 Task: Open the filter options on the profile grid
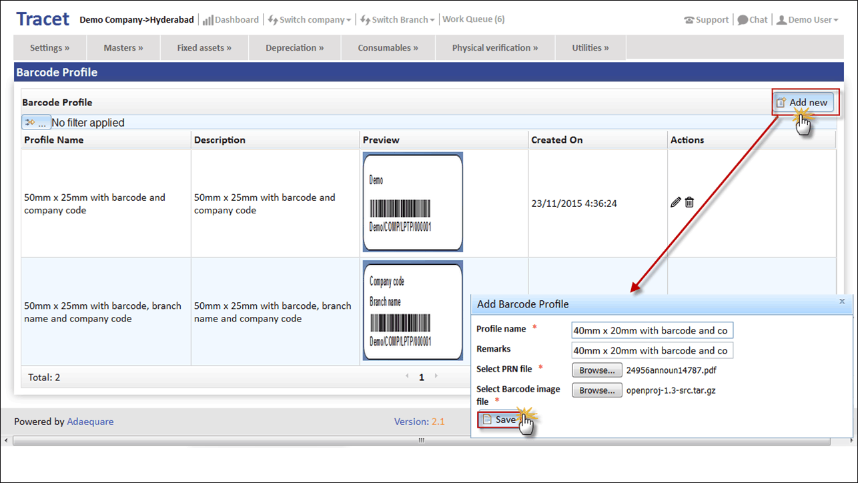[x=35, y=122]
